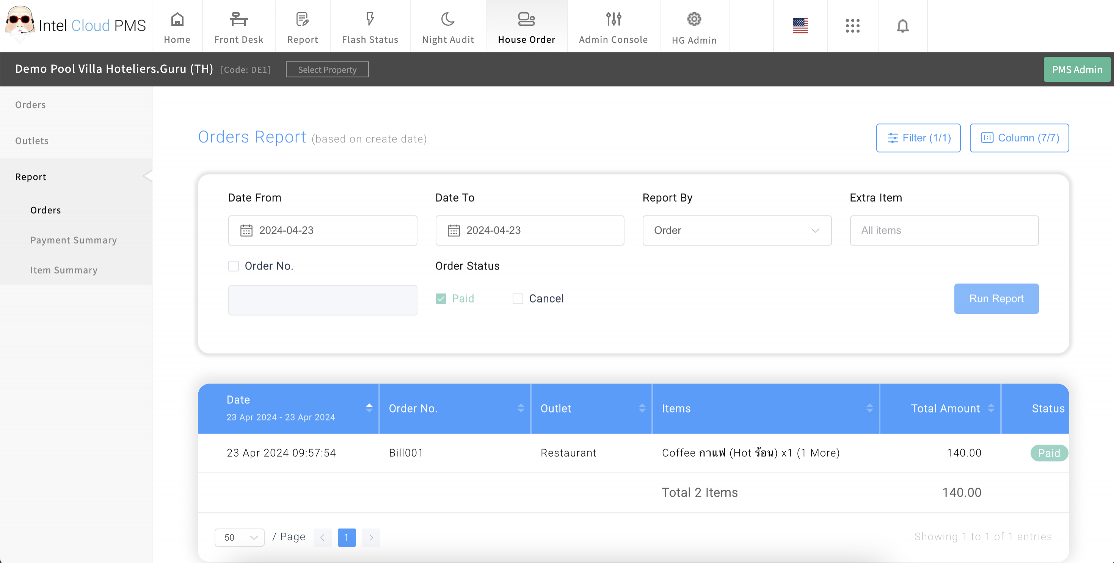Click the Run Report button
This screenshot has height=563, width=1114.
[995, 299]
